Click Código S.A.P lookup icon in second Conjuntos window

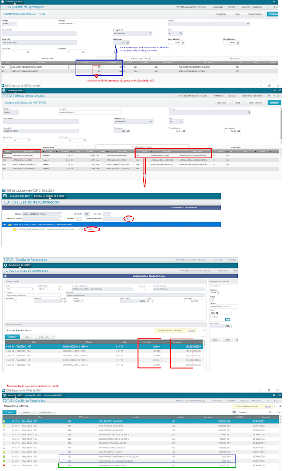point(151,122)
